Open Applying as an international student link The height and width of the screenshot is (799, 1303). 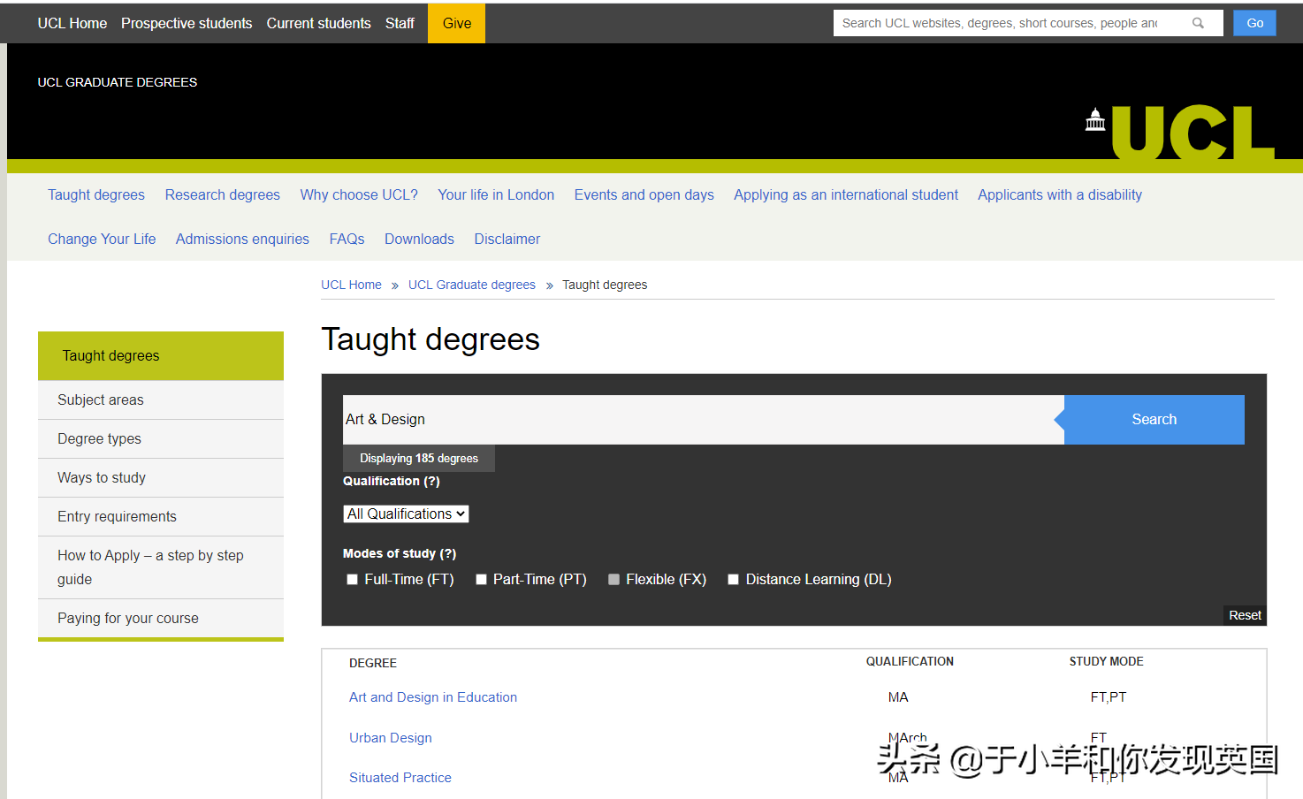tap(846, 195)
